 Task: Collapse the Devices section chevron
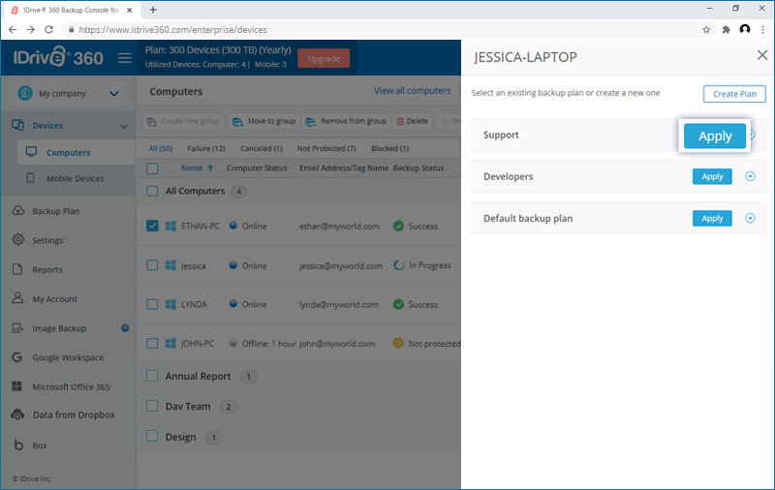click(x=124, y=126)
